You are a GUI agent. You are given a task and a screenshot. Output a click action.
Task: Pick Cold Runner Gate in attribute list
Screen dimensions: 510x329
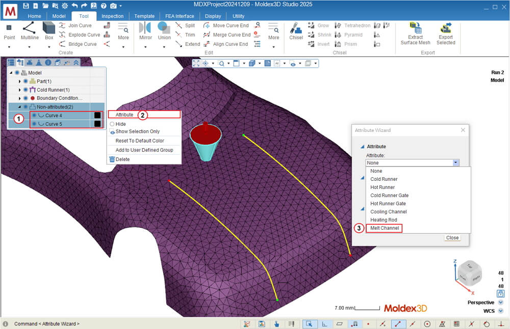tap(389, 196)
